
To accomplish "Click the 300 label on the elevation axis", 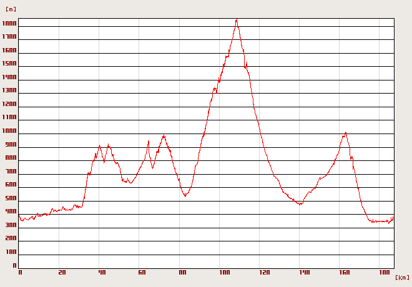I will [x=11, y=225].
